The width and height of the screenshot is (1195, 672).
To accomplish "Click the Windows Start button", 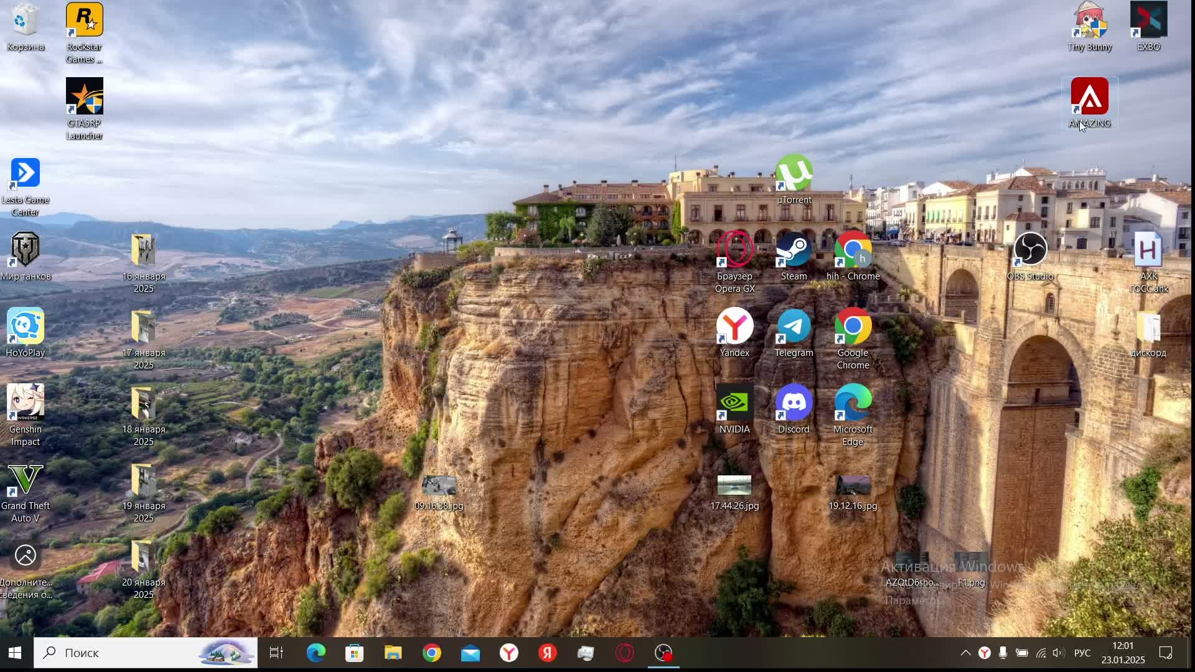I will (16, 653).
